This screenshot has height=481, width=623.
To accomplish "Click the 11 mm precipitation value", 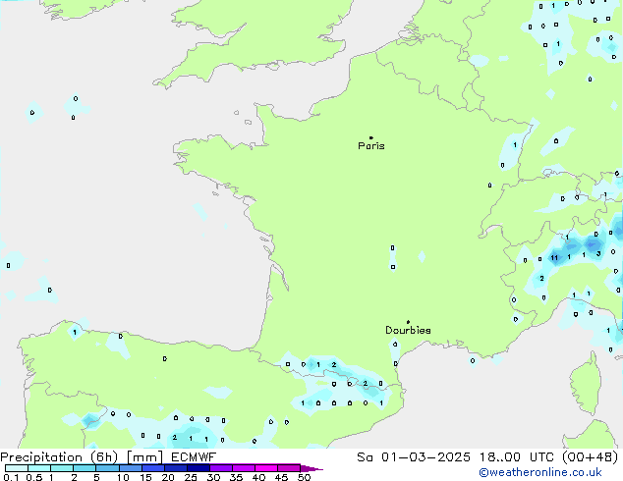I will (x=554, y=258).
